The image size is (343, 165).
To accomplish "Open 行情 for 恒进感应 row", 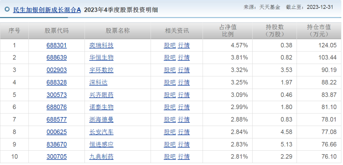I will coord(184,144).
